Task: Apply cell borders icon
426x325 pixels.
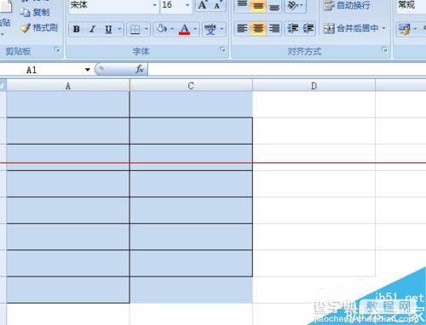Action: tap(135, 29)
